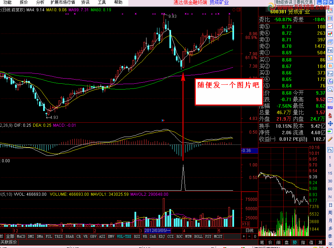
Task: Open the intraday line chart icon
Action: (330, 26)
